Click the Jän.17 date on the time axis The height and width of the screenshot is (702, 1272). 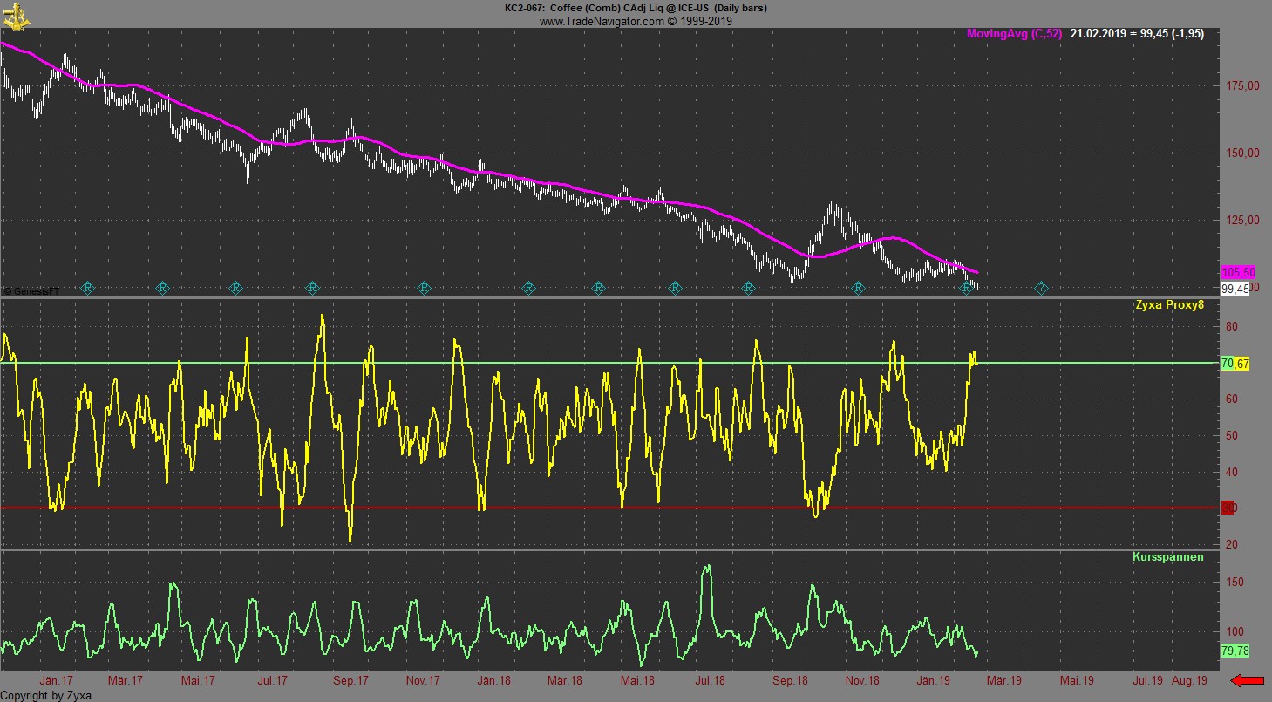[56, 680]
